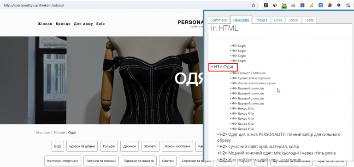Open the blue target crosshair extension

click(x=321, y=6)
